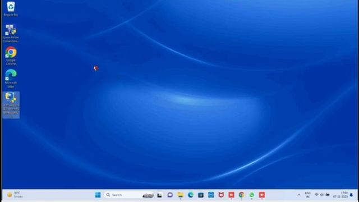Open the clock and date flyout
359x202 pixels.
pos(340,195)
